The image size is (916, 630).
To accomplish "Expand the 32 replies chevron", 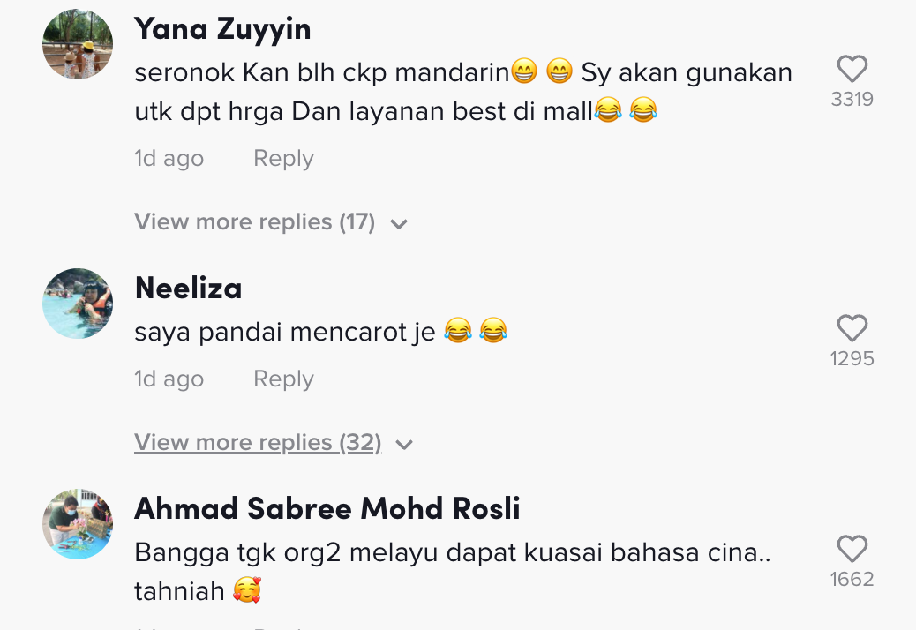I will tap(404, 445).
